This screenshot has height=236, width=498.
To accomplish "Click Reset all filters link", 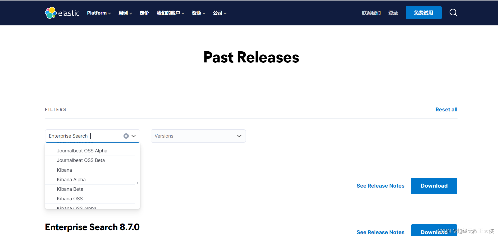I will coord(446,110).
